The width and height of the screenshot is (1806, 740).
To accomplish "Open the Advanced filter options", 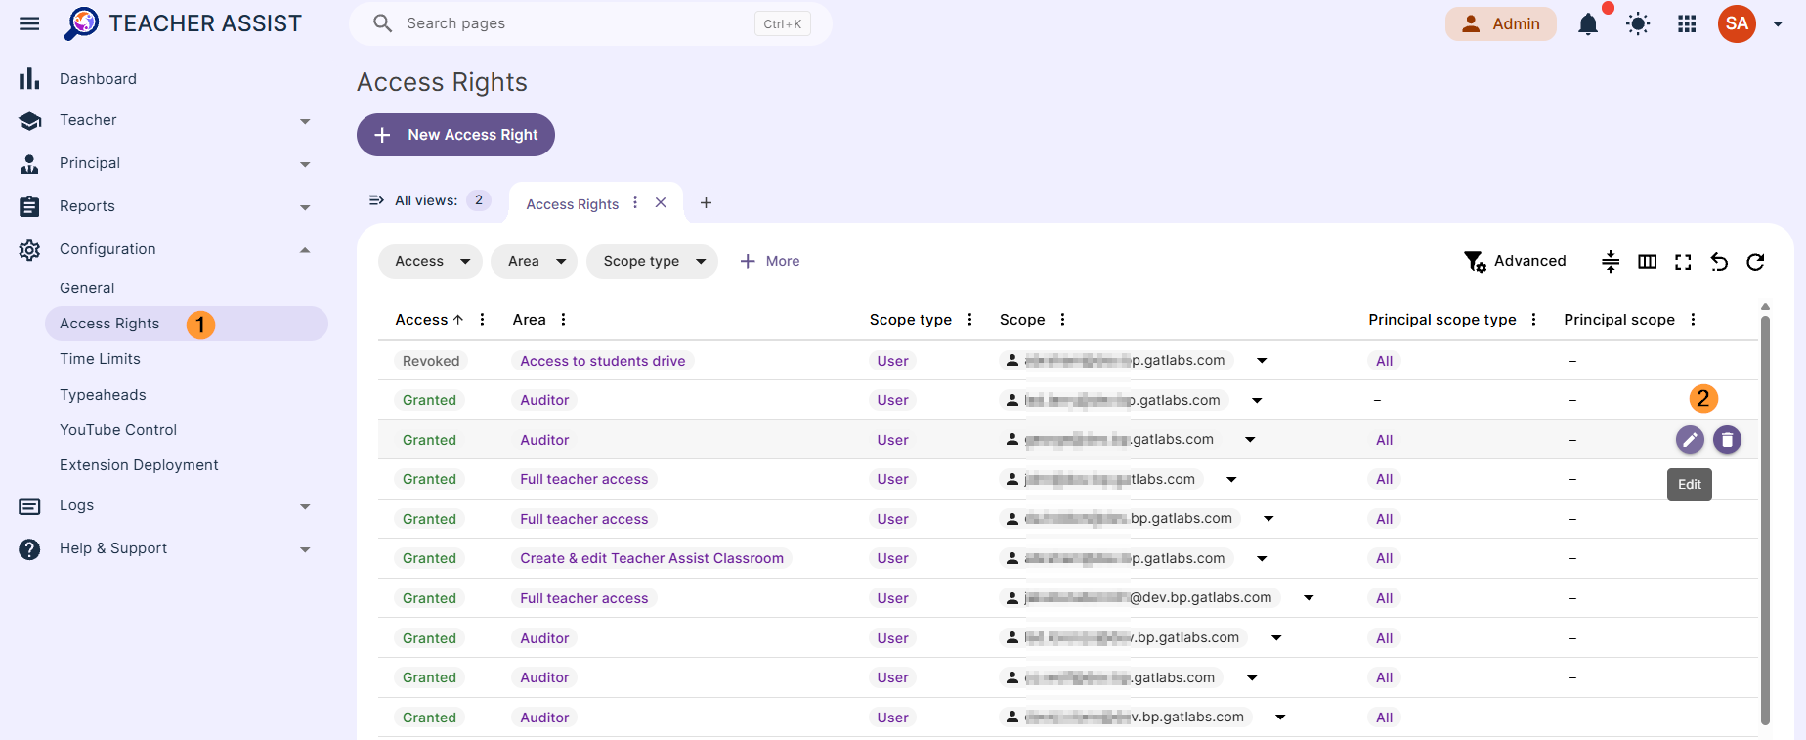I will tap(1515, 261).
